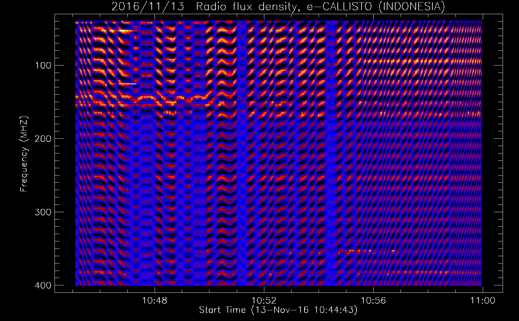Image resolution: width=519 pixels, height=321 pixels.
Task: Select the 'Start Time (13-Nov-16 10:44:43)' axis label
Action: (278, 310)
